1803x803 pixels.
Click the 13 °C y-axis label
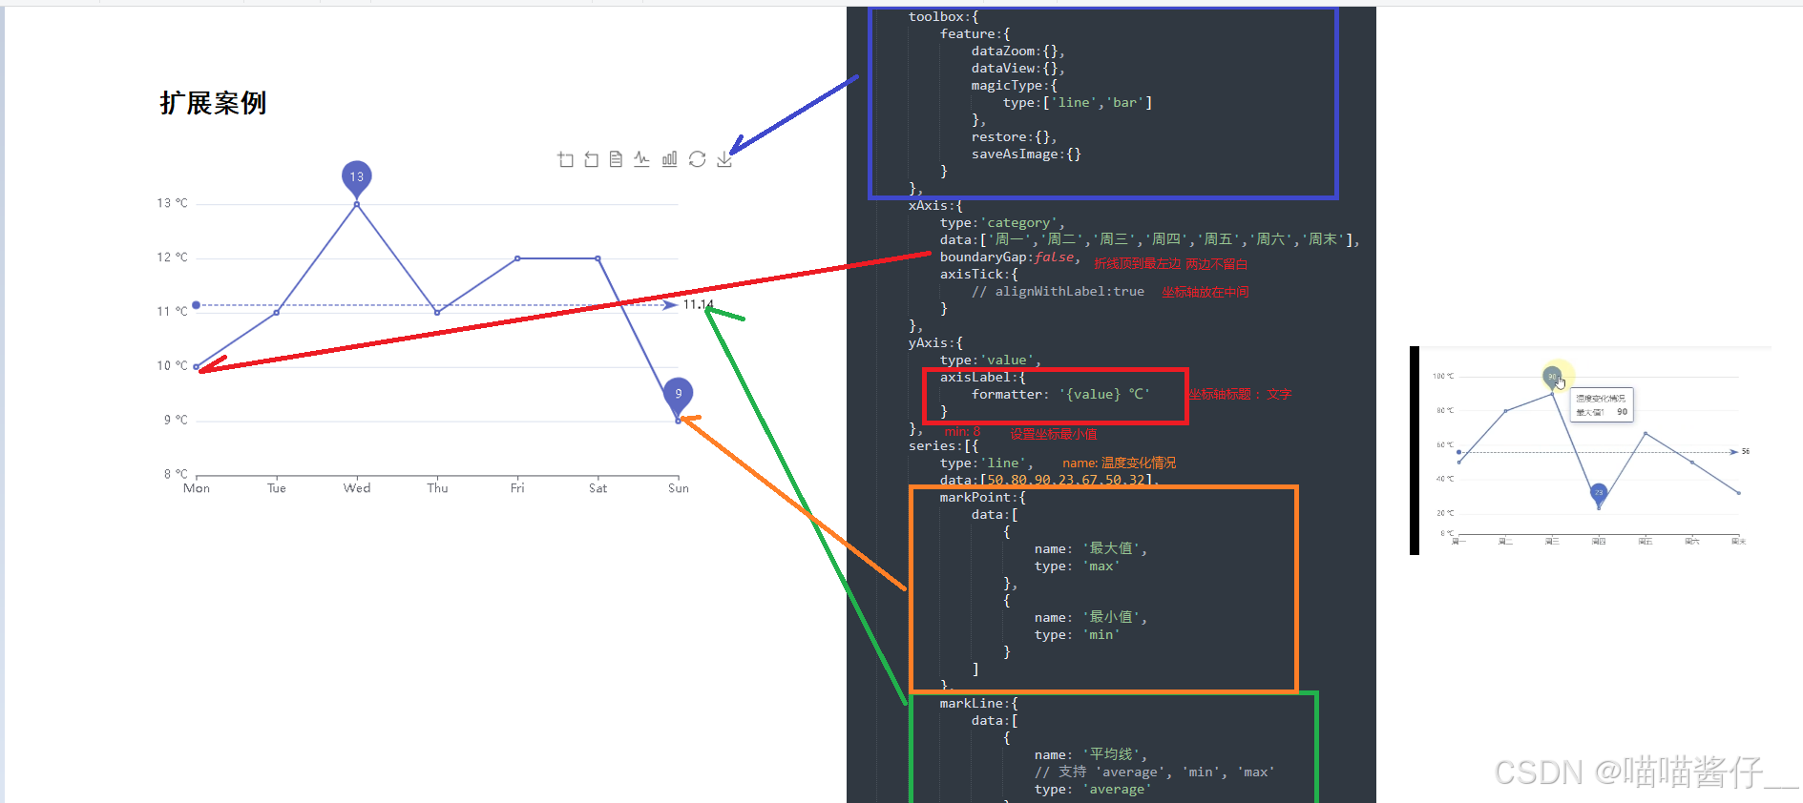tap(173, 203)
